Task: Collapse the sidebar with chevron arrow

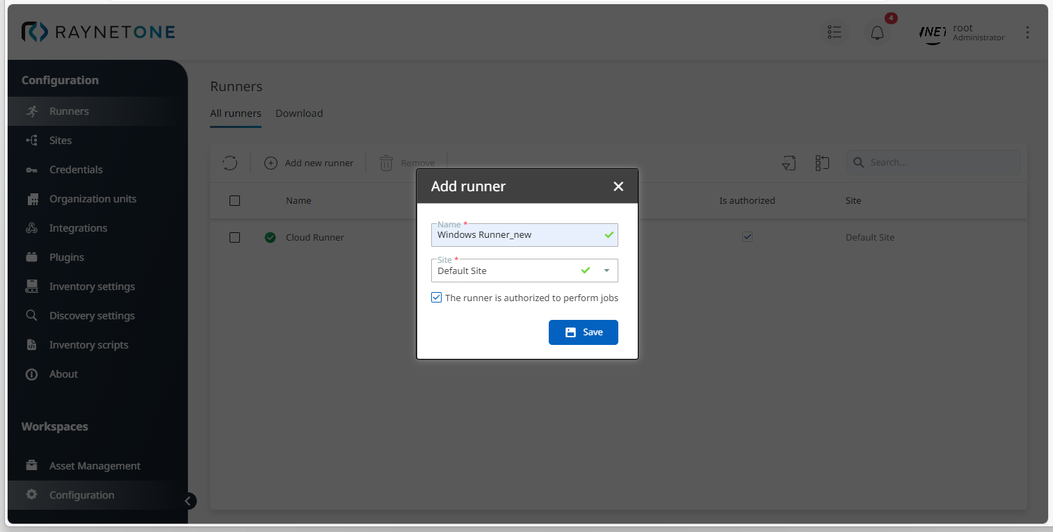Action: (x=188, y=501)
